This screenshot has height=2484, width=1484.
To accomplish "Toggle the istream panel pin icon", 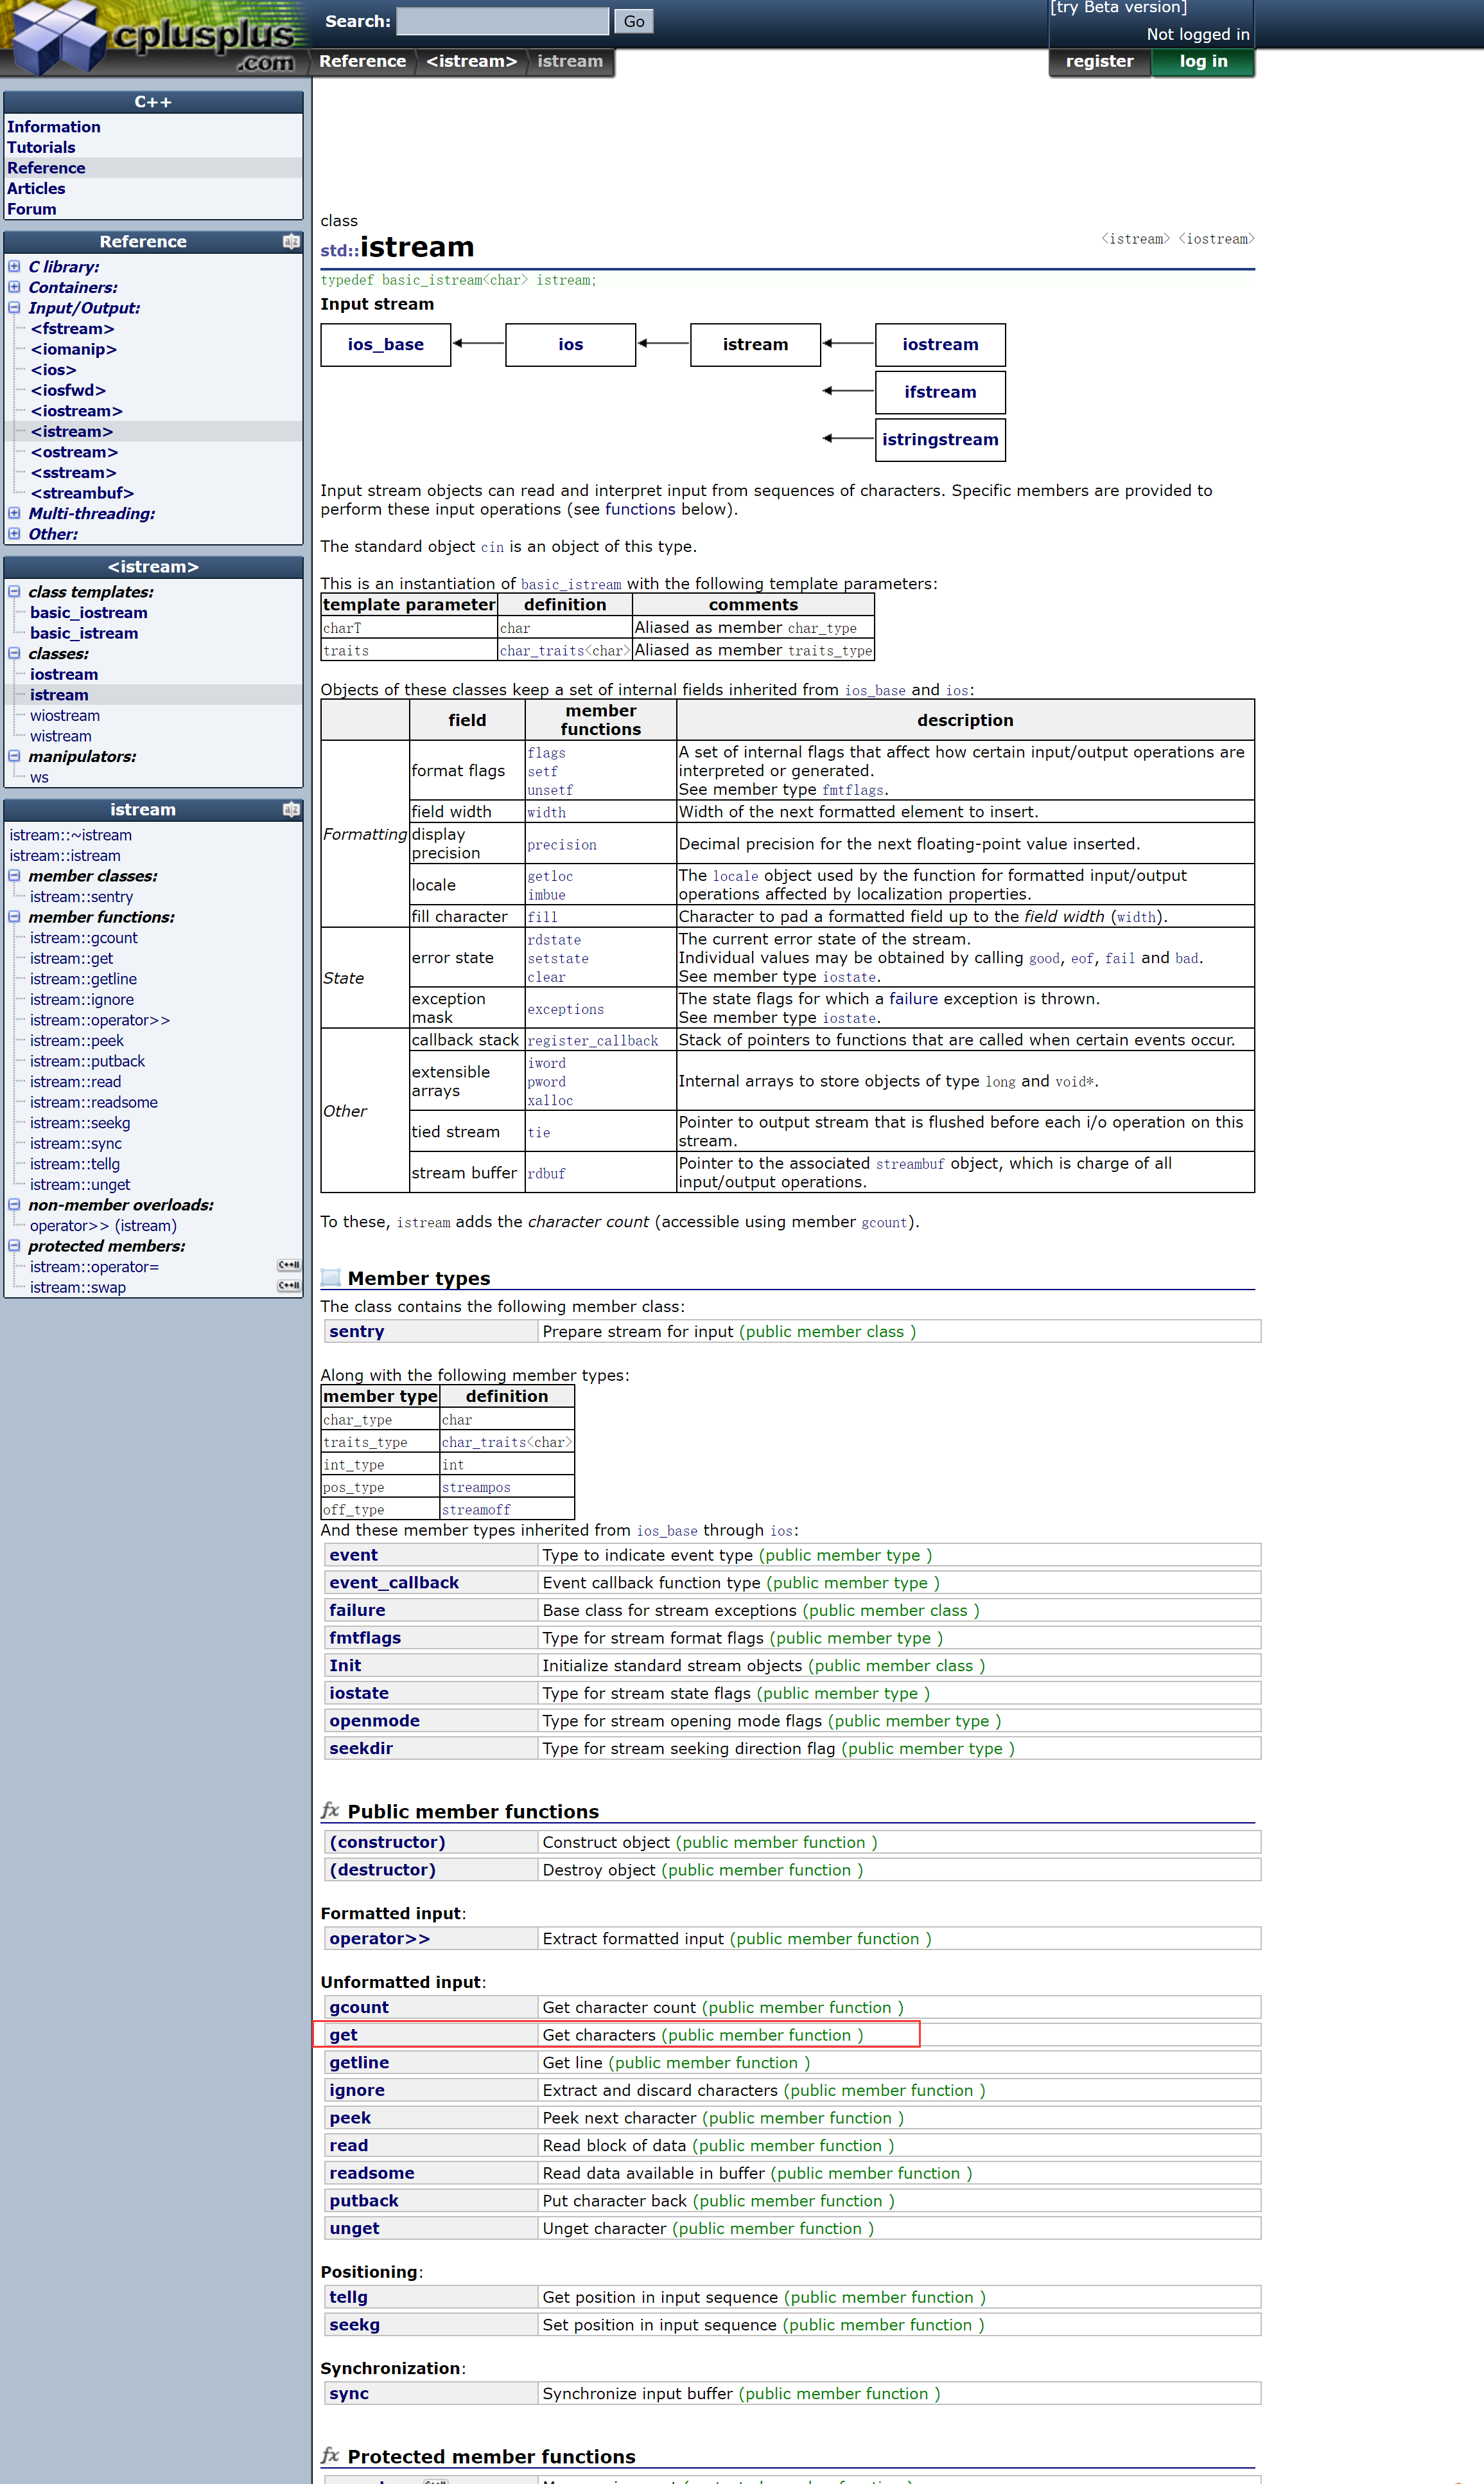I will coord(291,810).
